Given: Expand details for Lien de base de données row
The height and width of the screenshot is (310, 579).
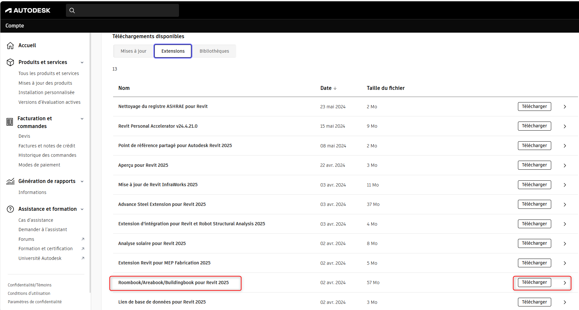Looking at the screenshot, I should [565, 302].
